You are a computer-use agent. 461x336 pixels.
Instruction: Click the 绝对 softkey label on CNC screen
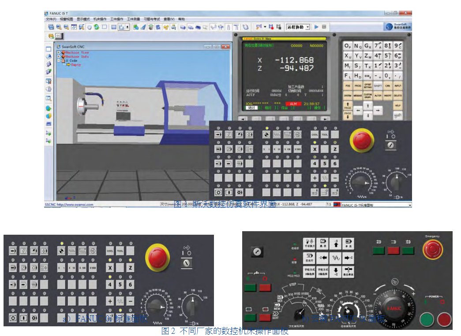[251, 108]
